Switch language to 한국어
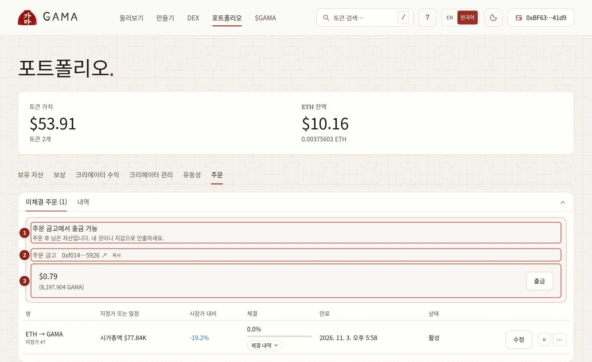Screen dimensions: 592x362 pyautogui.click(x=467, y=18)
